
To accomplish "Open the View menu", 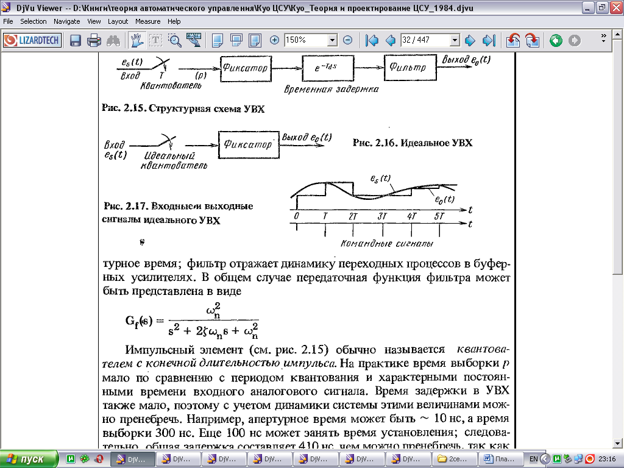I will point(94,21).
